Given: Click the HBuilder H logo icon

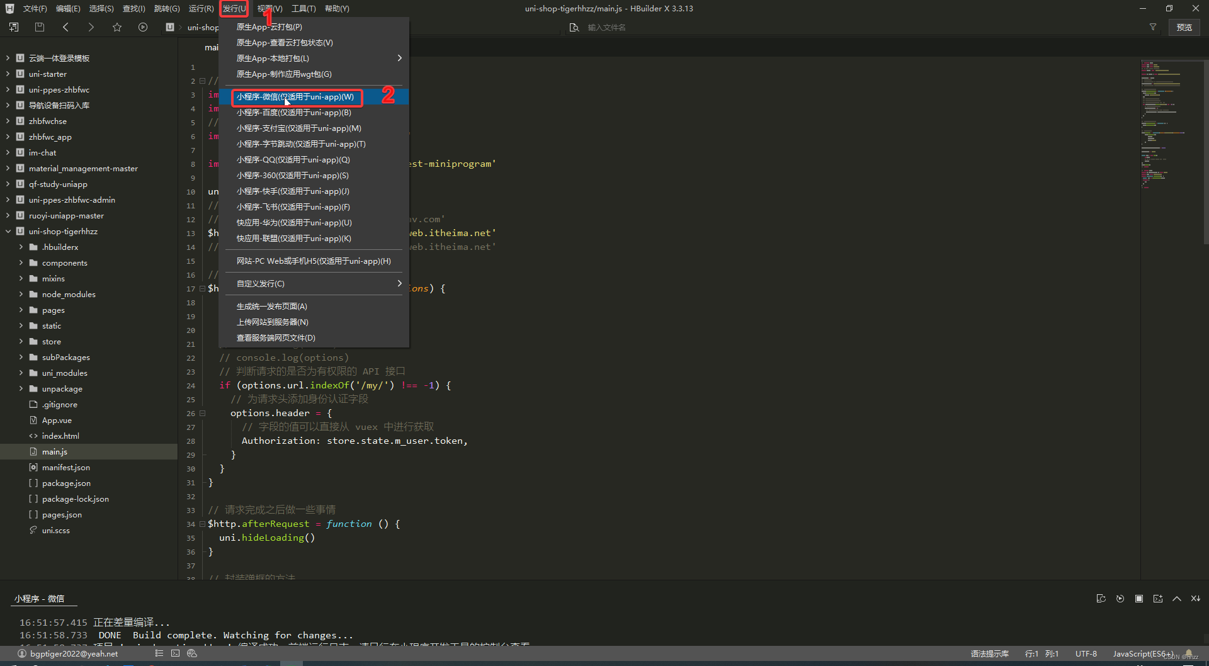Looking at the screenshot, I should pyautogui.click(x=9, y=8).
